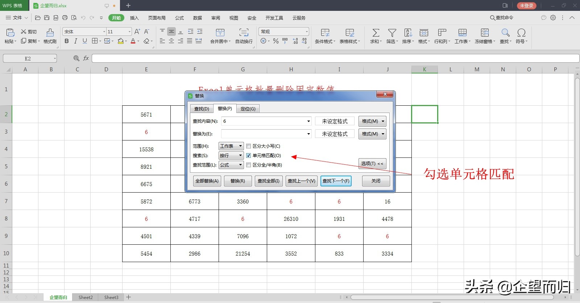The image size is (580, 303).
Task: Increase font size with A+ icon
Action: (137, 31)
